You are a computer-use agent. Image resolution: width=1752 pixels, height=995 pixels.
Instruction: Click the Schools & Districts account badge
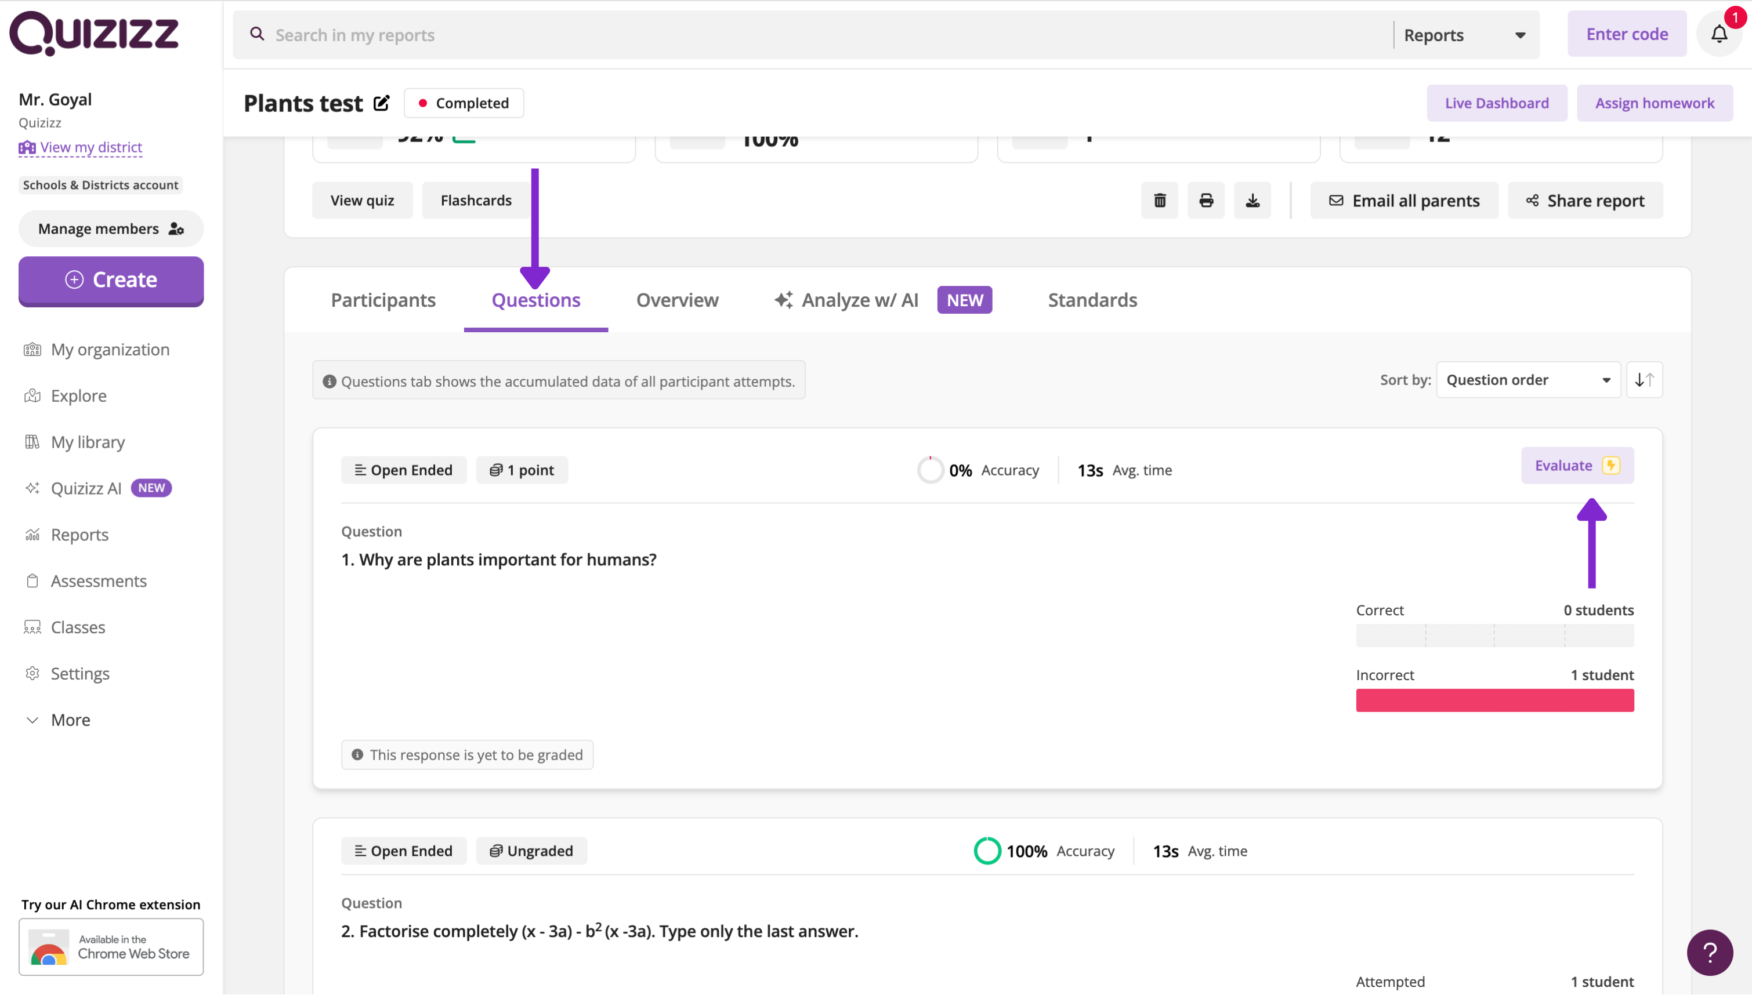(x=100, y=184)
